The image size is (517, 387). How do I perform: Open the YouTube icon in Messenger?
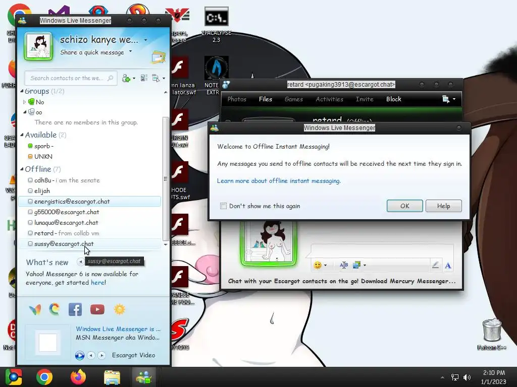pos(97,309)
